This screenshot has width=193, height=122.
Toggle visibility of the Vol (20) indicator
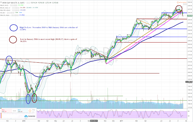tap(8, 13)
